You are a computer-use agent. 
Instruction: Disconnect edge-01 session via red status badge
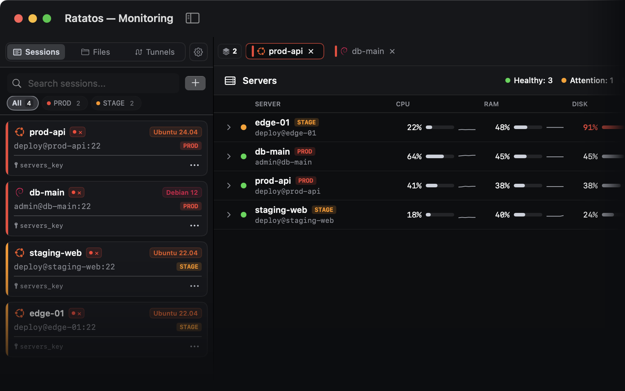(x=77, y=313)
